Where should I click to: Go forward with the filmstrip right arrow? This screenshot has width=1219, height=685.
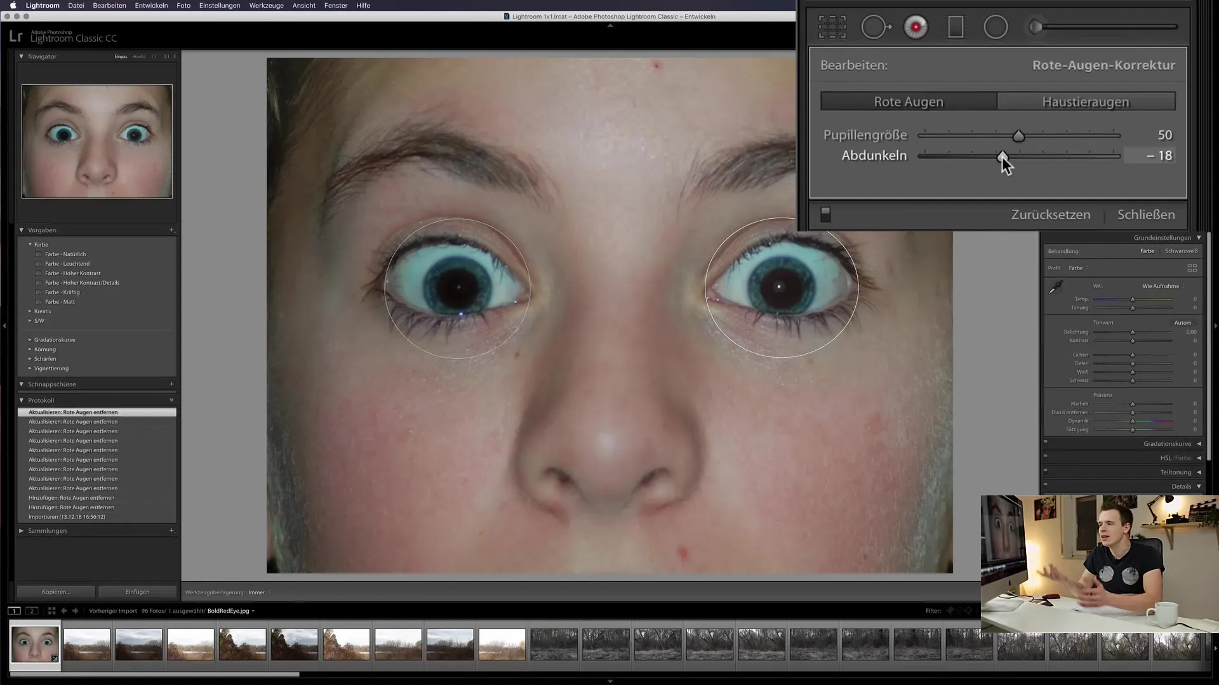75,611
